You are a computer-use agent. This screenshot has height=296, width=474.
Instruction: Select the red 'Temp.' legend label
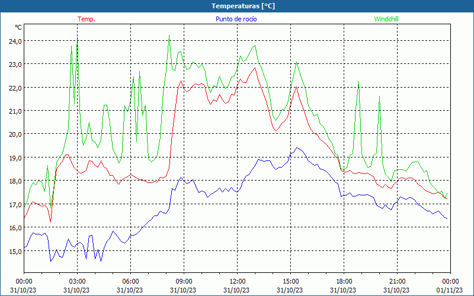pos(87,19)
